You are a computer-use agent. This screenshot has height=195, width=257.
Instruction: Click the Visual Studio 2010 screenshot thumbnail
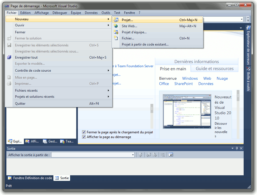click(x=187, y=111)
